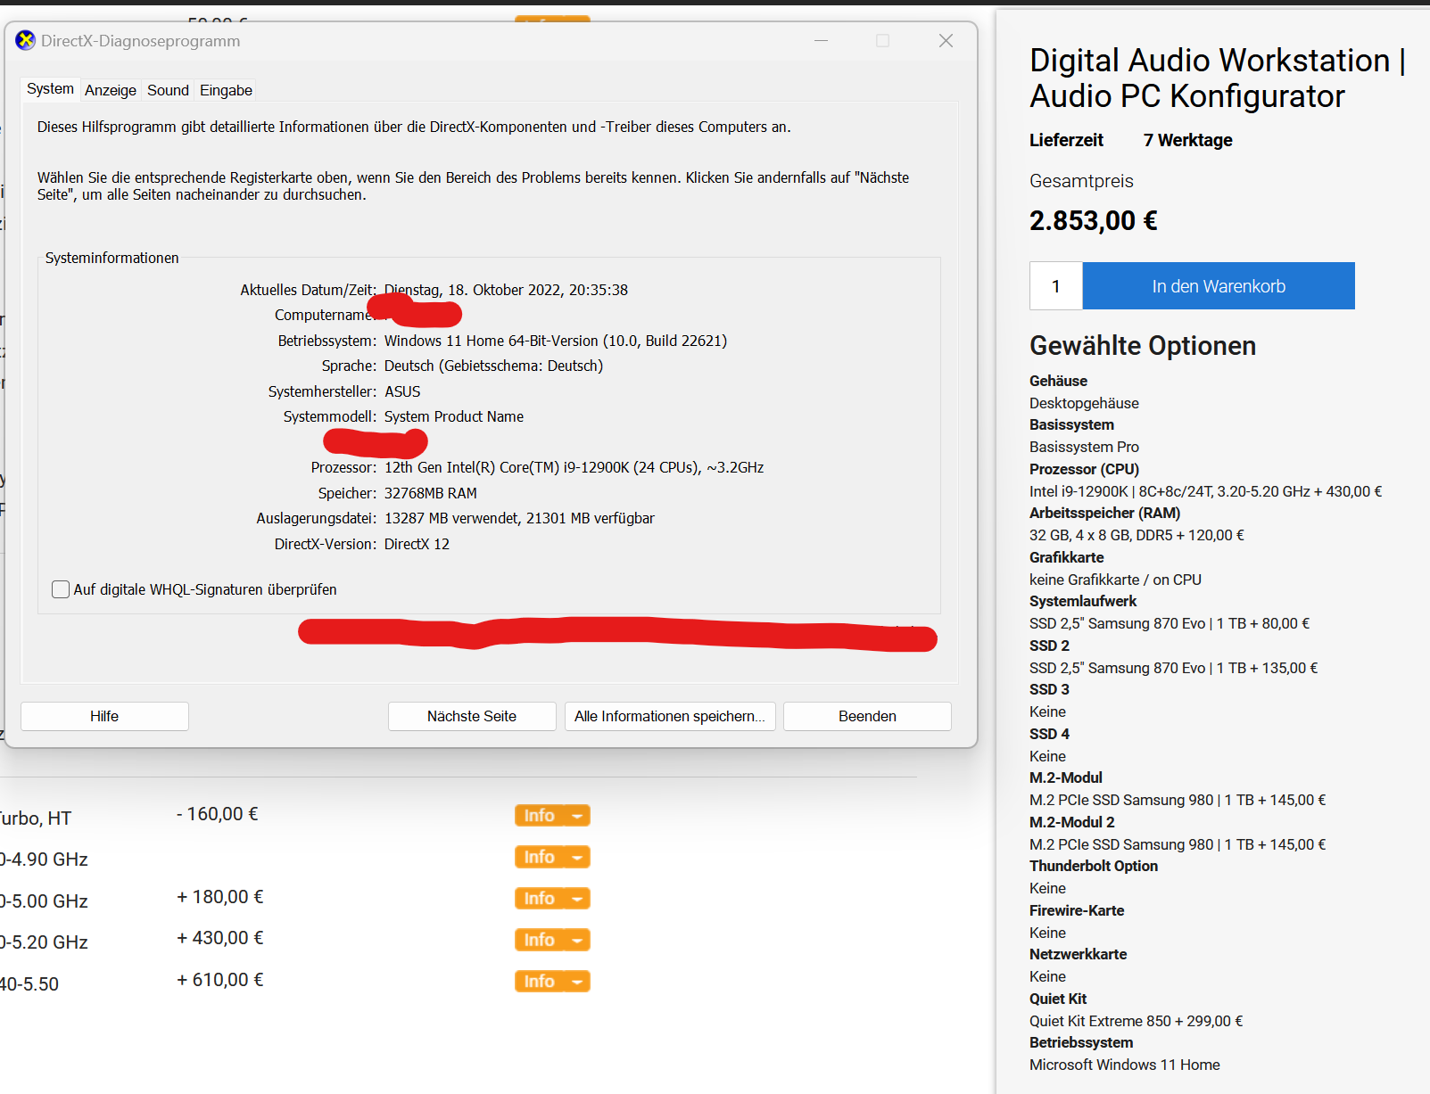Click the Microsoft Windows 11 Home option line
The width and height of the screenshot is (1430, 1094).
click(1125, 1065)
